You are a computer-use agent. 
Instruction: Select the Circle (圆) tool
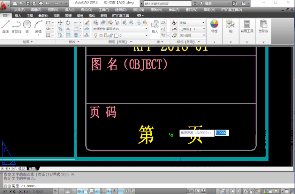(27, 27)
